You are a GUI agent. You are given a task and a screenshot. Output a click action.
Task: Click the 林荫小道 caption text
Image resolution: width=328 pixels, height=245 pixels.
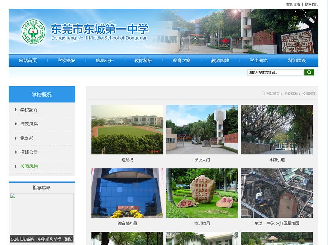(x=277, y=160)
